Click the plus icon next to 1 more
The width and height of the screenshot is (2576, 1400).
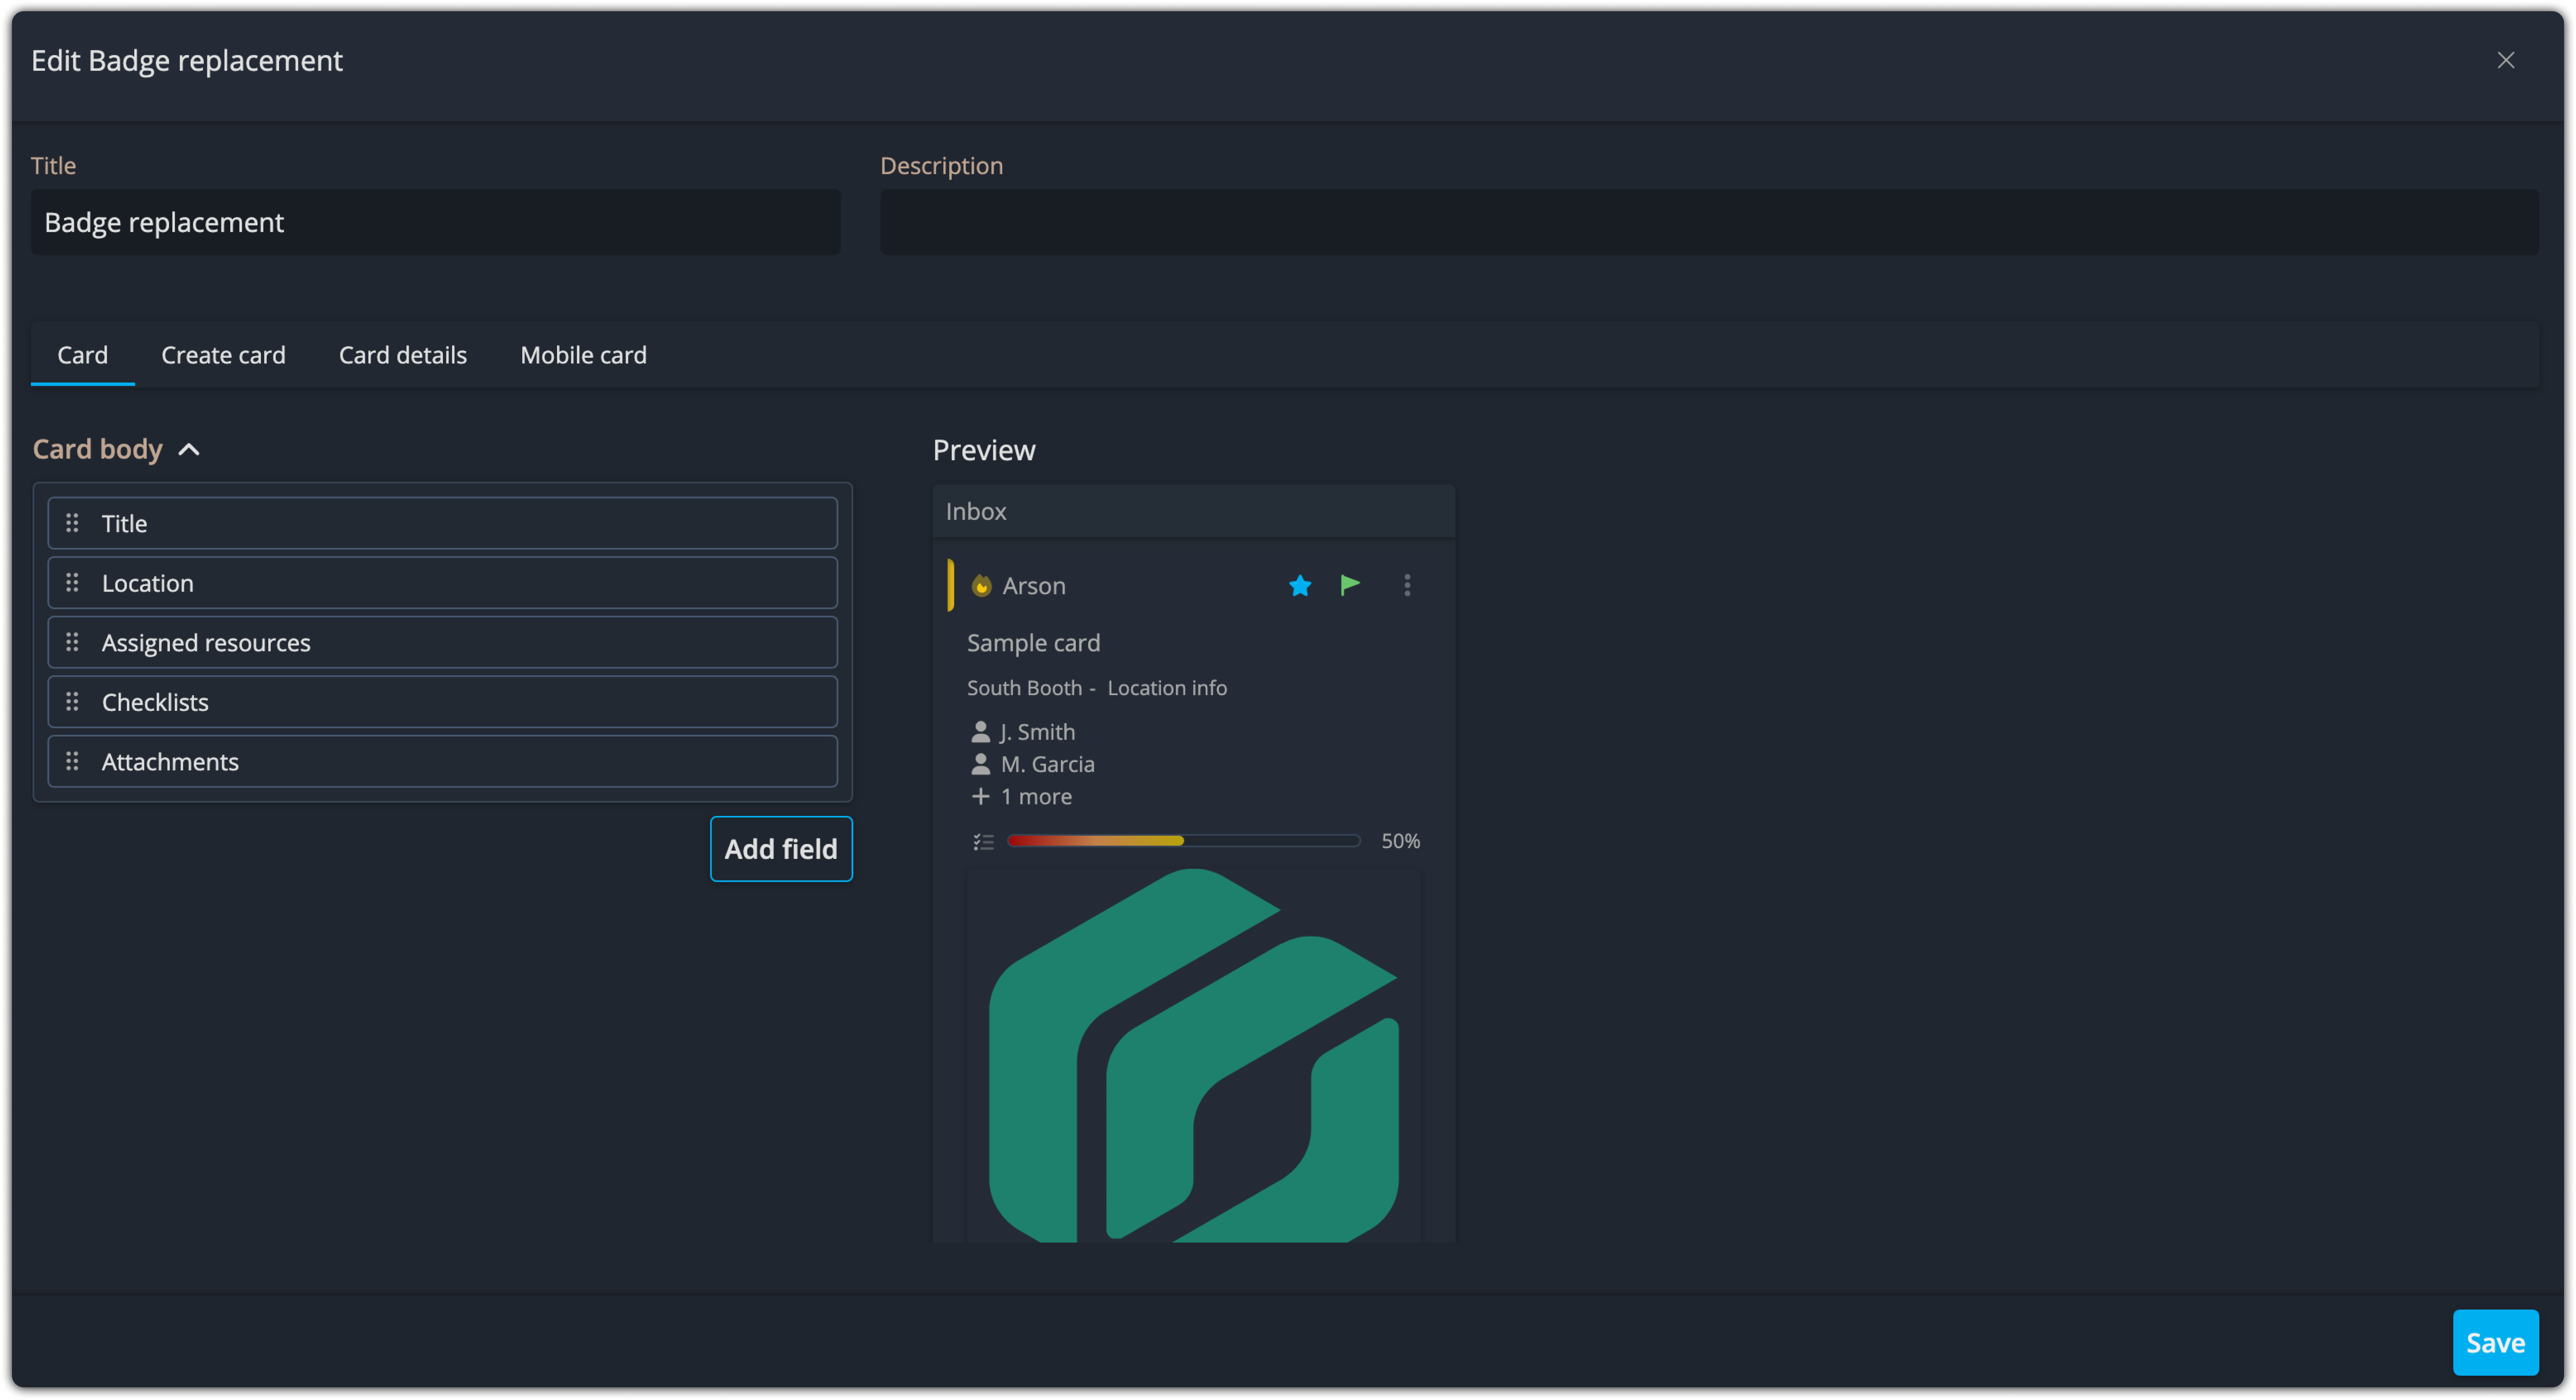point(980,796)
